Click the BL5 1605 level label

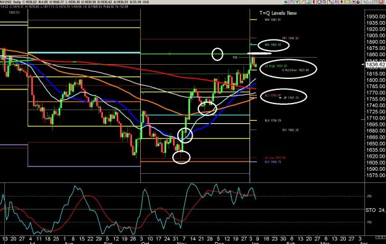273,162
